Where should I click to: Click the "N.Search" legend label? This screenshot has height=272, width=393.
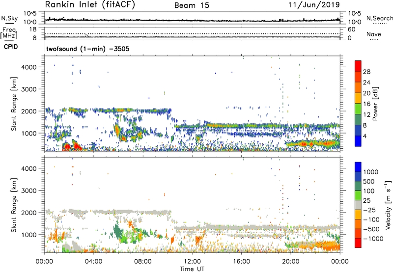(x=379, y=18)
